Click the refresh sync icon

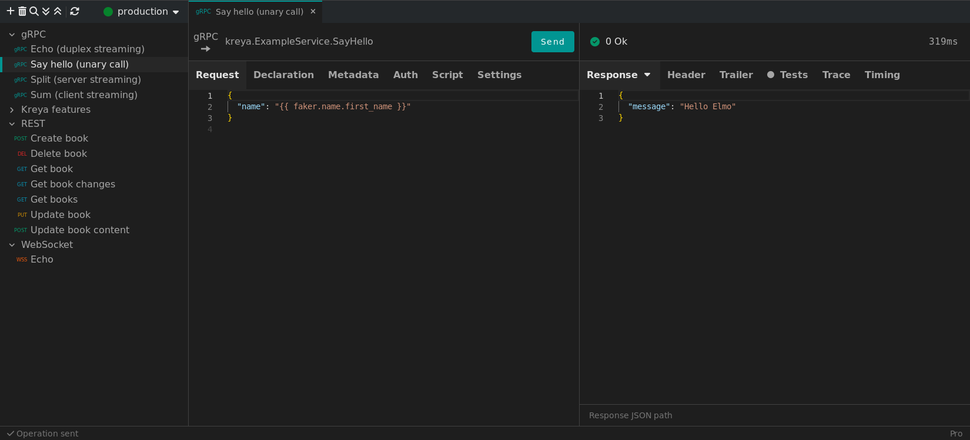point(75,11)
